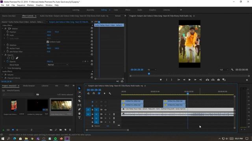Switch Project panel to list view
252x141 pixels.
click(8, 130)
